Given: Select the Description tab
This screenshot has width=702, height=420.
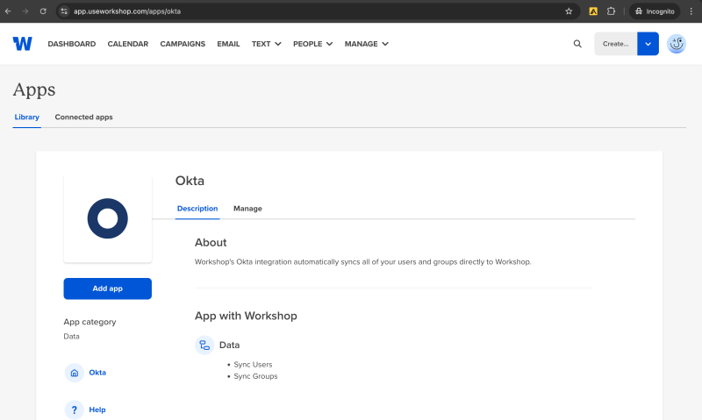Looking at the screenshot, I should [x=197, y=209].
